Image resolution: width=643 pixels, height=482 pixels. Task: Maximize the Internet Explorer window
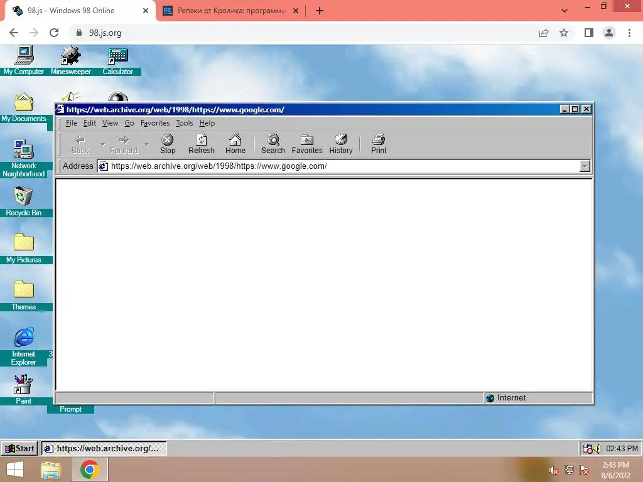pyautogui.click(x=575, y=109)
